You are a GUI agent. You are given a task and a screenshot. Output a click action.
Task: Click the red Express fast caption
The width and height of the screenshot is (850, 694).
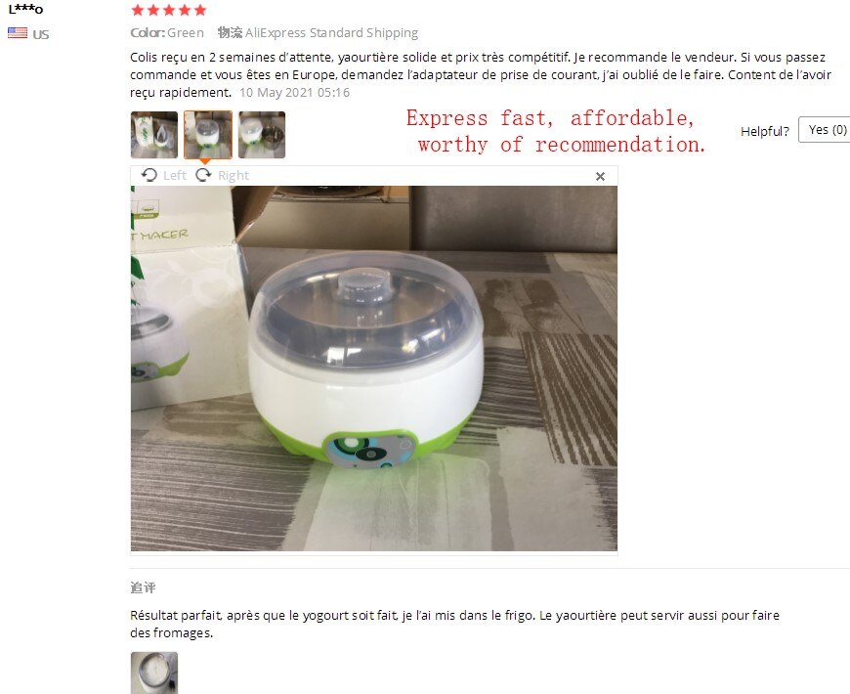(x=556, y=131)
